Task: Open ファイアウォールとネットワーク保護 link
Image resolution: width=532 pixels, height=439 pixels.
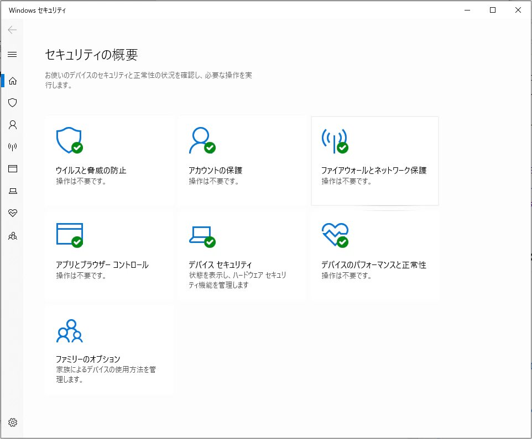Action: click(374, 171)
